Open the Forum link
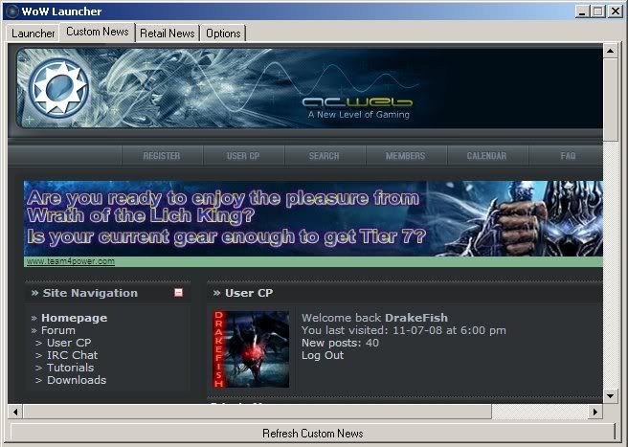The image size is (628, 447). (x=58, y=330)
